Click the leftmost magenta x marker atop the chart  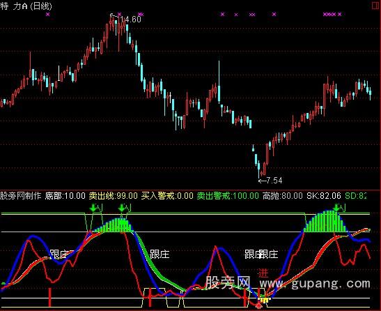pyautogui.click(x=48, y=15)
